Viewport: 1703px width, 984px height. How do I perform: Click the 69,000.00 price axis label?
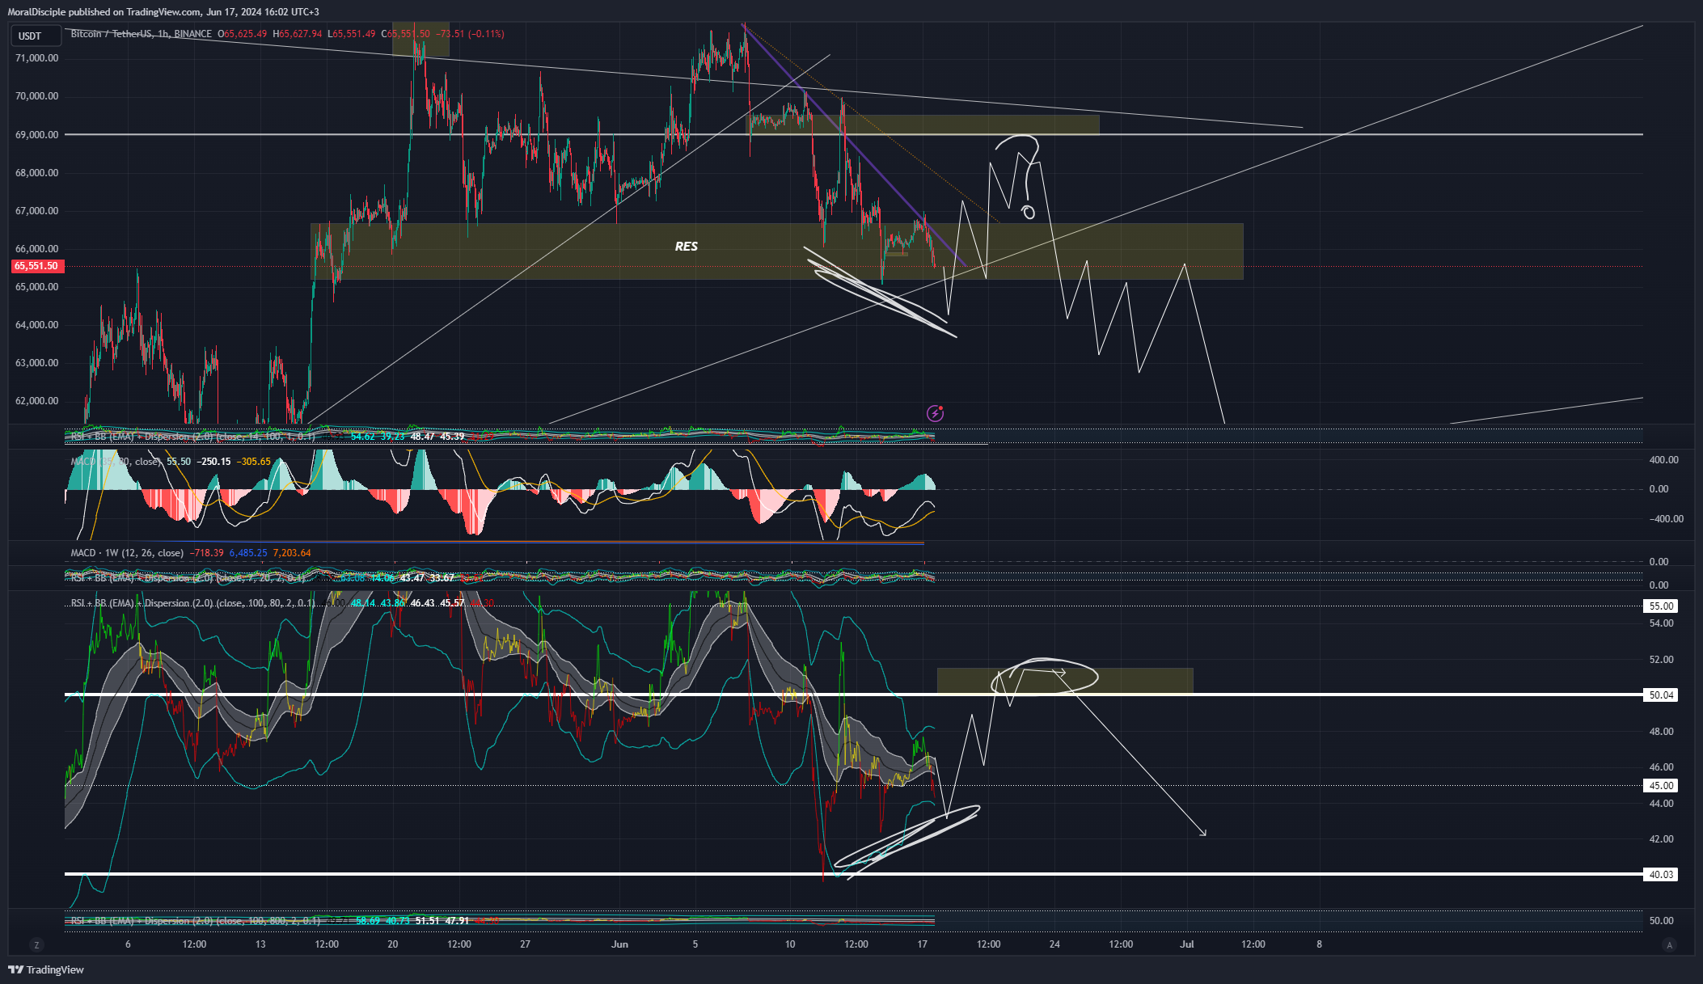(x=37, y=135)
